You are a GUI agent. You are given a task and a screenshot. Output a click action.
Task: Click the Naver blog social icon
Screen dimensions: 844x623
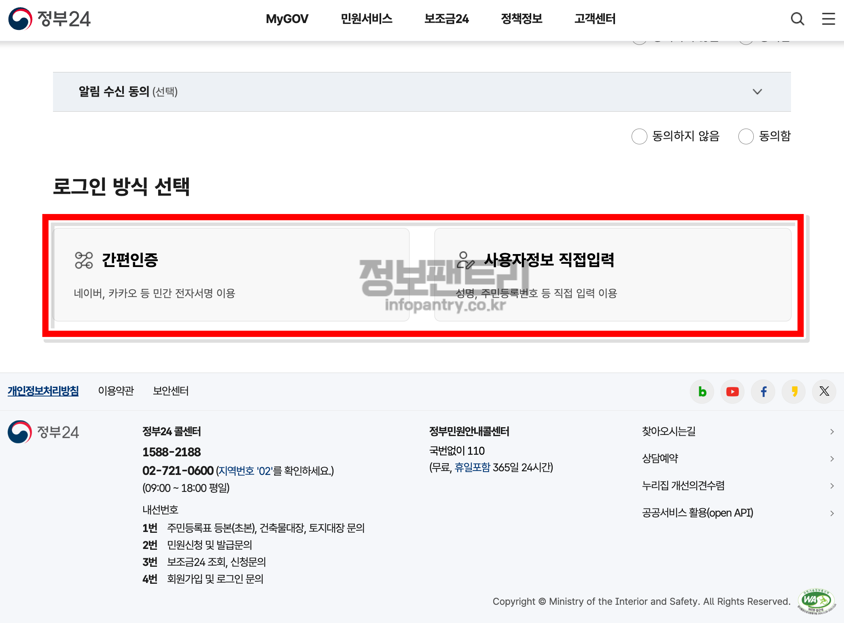[x=702, y=391]
